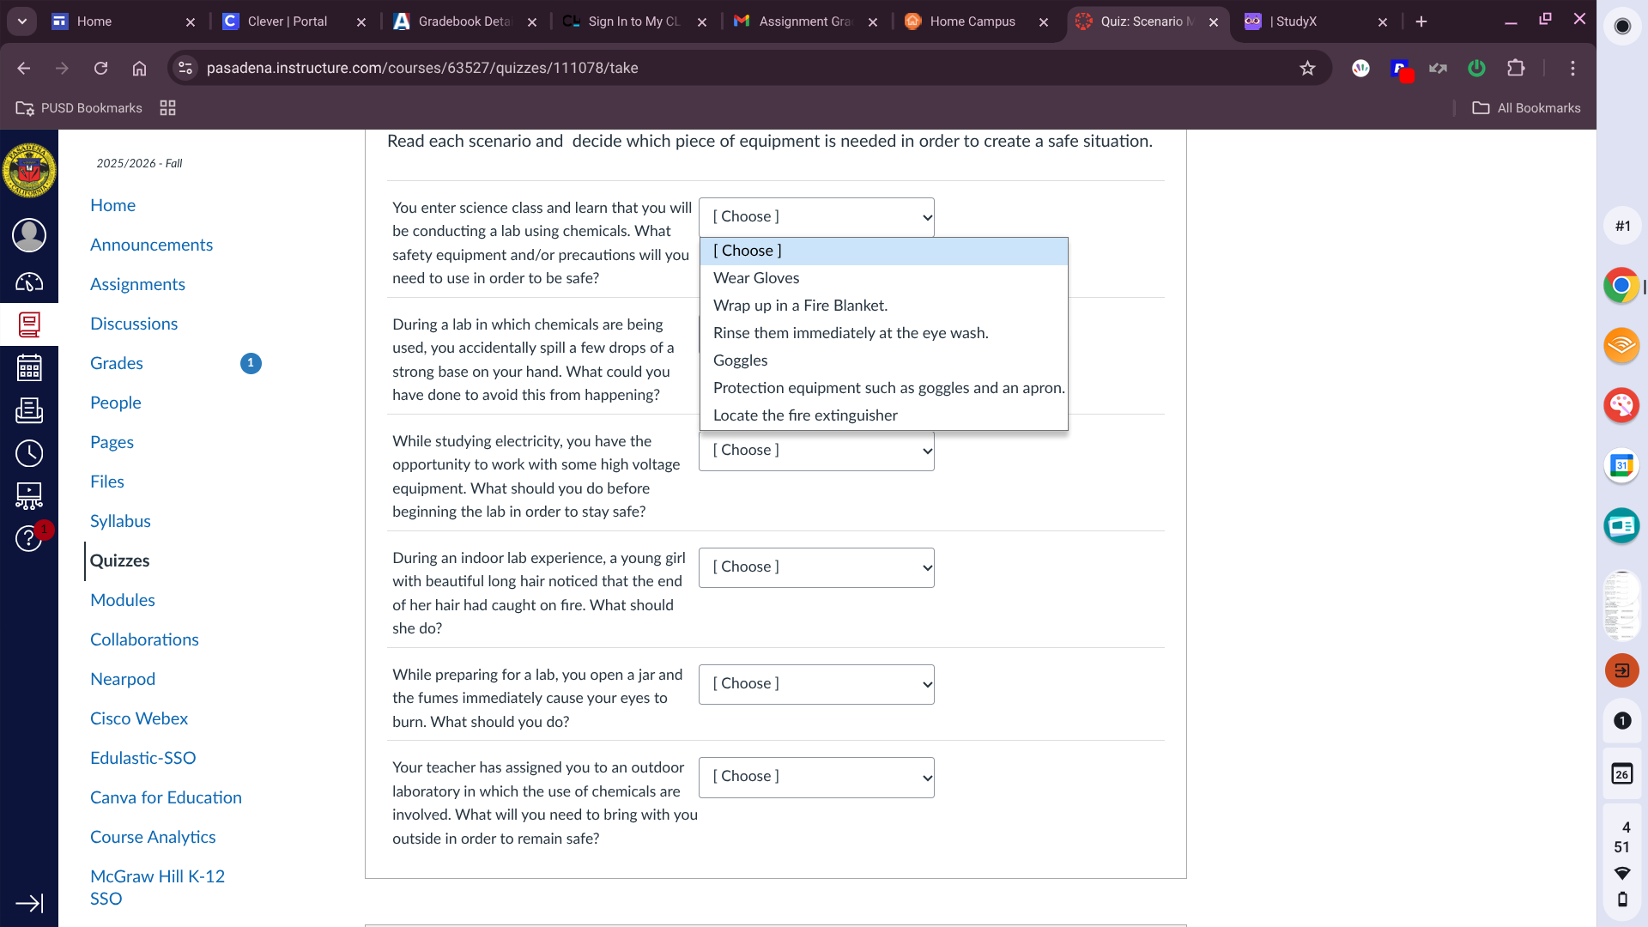Choose 'Goggles' in the open dropdown list
This screenshot has height=927, width=1648.
coord(740,360)
